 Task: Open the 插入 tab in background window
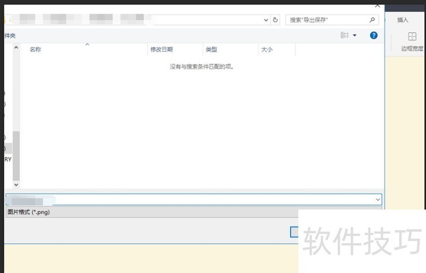pyautogui.click(x=403, y=20)
